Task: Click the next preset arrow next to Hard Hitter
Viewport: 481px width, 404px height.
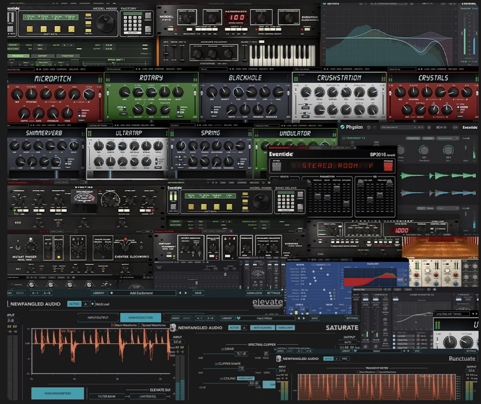Action: coord(304,318)
